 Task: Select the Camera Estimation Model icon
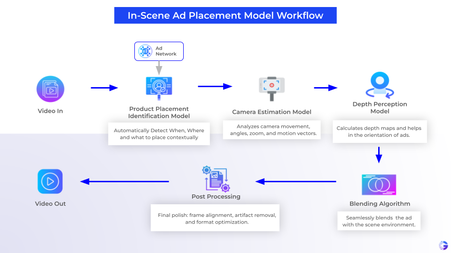point(271,88)
